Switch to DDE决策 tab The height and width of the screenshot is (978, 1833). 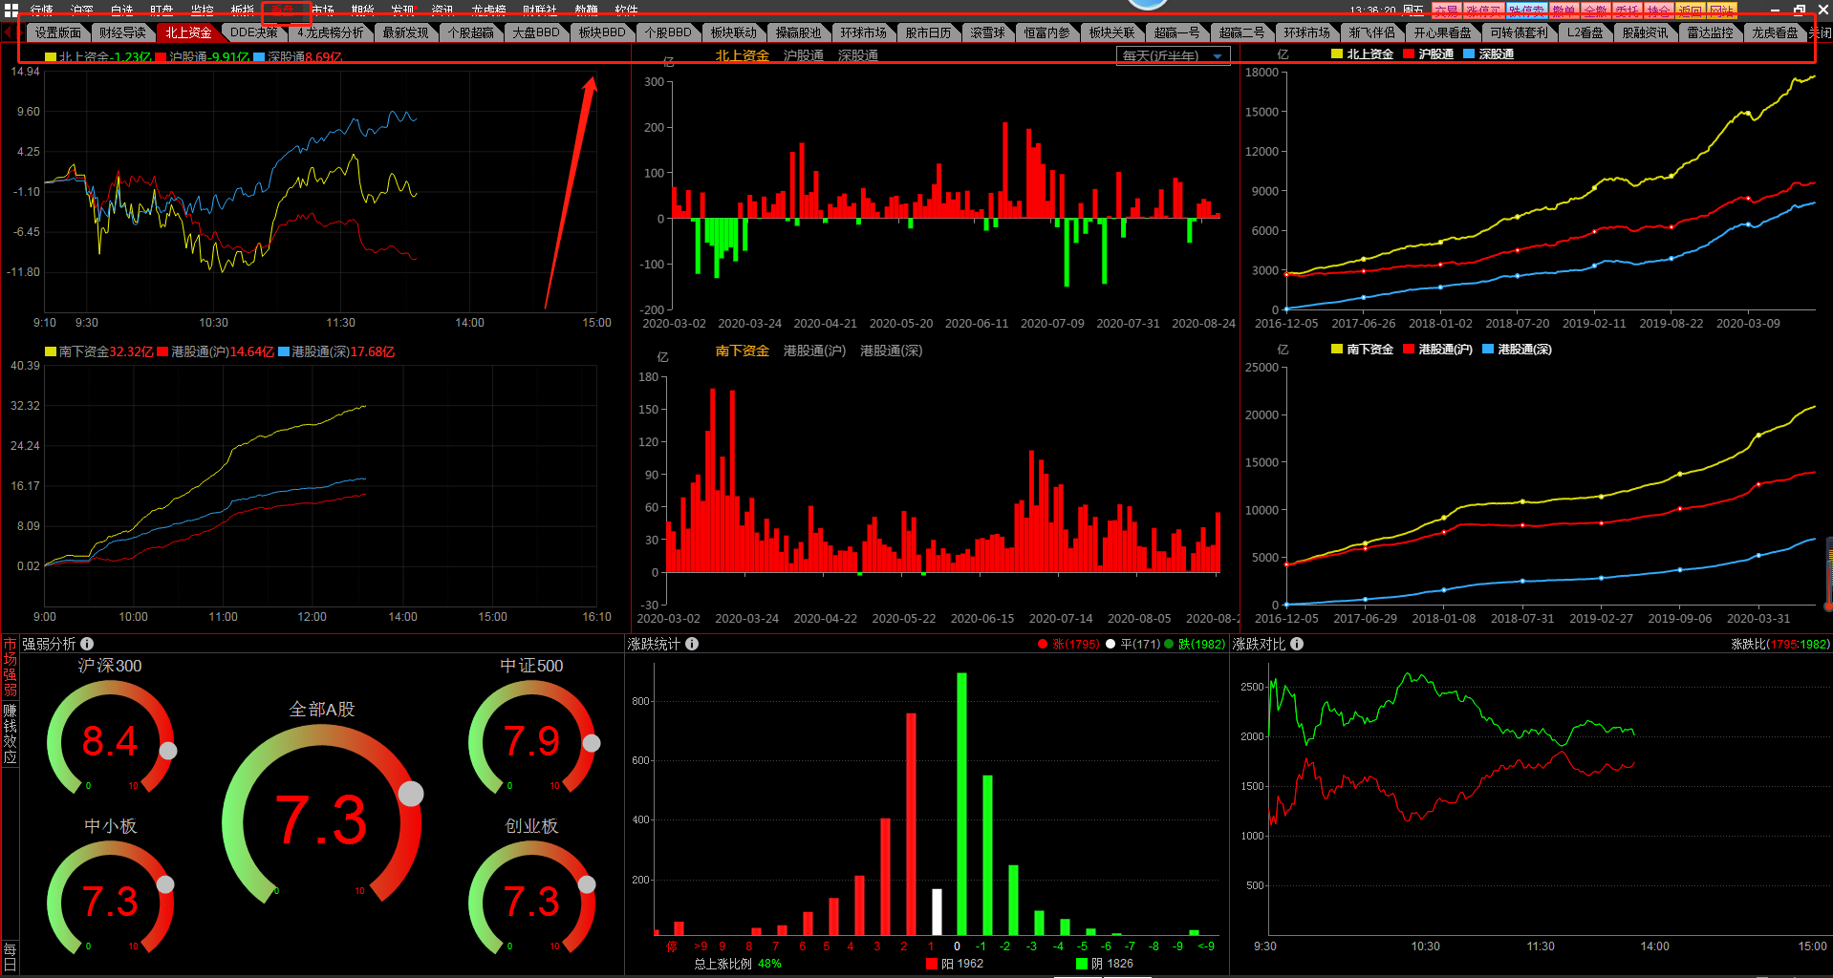(x=254, y=32)
